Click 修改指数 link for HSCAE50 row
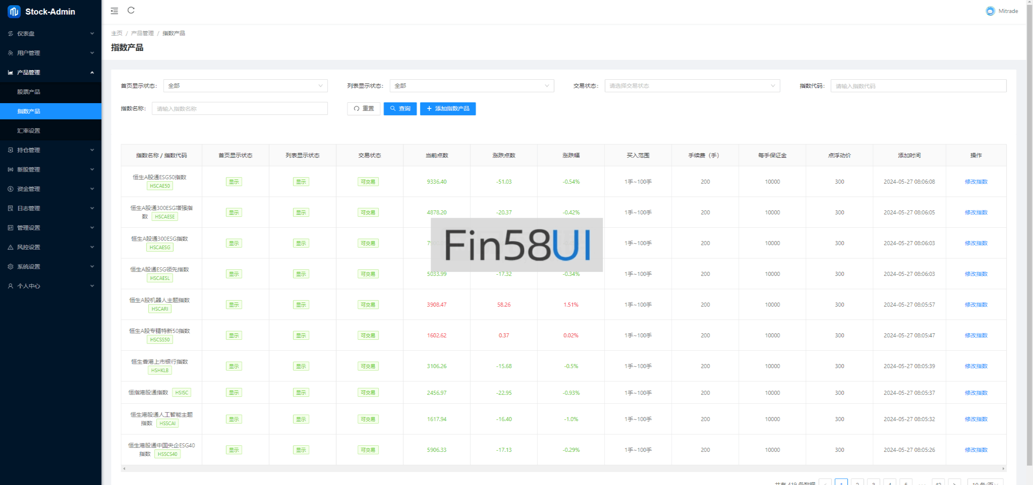 [x=976, y=182]
